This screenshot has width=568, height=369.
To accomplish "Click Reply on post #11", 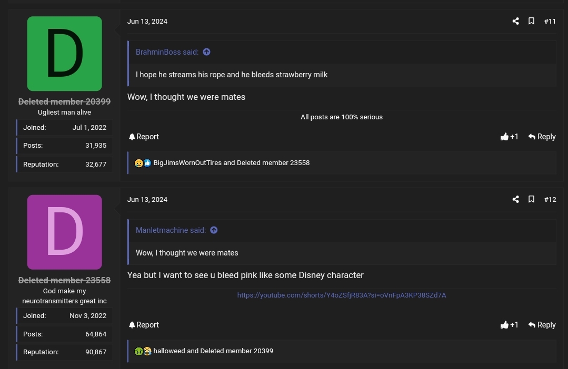I will point(542,137).
